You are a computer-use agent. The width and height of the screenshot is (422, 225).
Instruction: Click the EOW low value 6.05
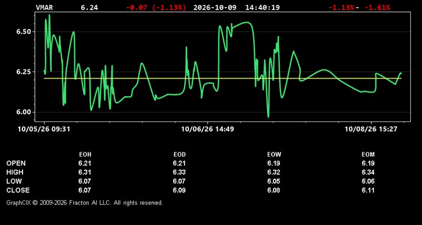273,181
